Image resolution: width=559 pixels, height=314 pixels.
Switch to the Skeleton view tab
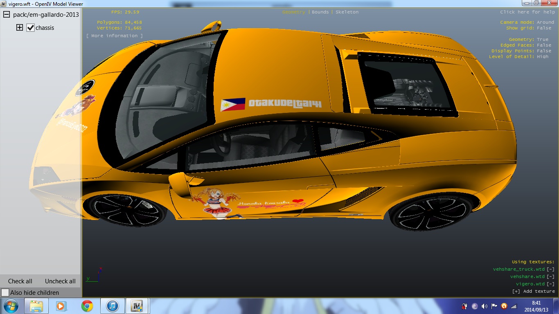point(347,12)
